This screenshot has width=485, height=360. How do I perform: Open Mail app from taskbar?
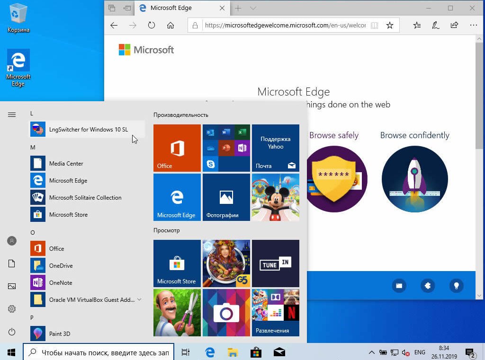coord(279,352)
